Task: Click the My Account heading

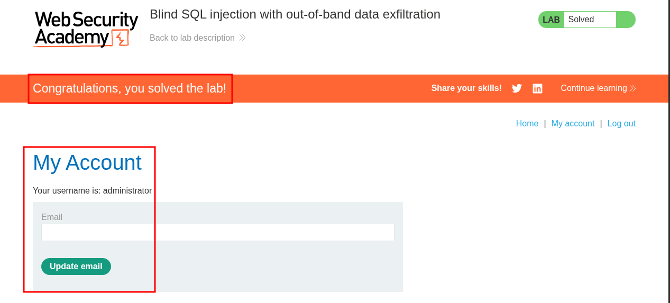Action: [x=87, y=162]
